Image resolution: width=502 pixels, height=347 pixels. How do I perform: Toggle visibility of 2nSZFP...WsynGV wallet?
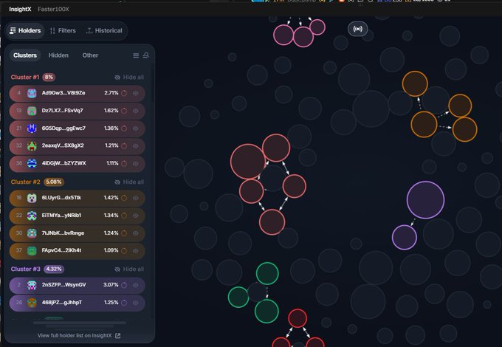pyautogui.click(x=136, y=285)
